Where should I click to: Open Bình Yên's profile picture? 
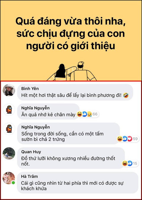click(9, 90)
